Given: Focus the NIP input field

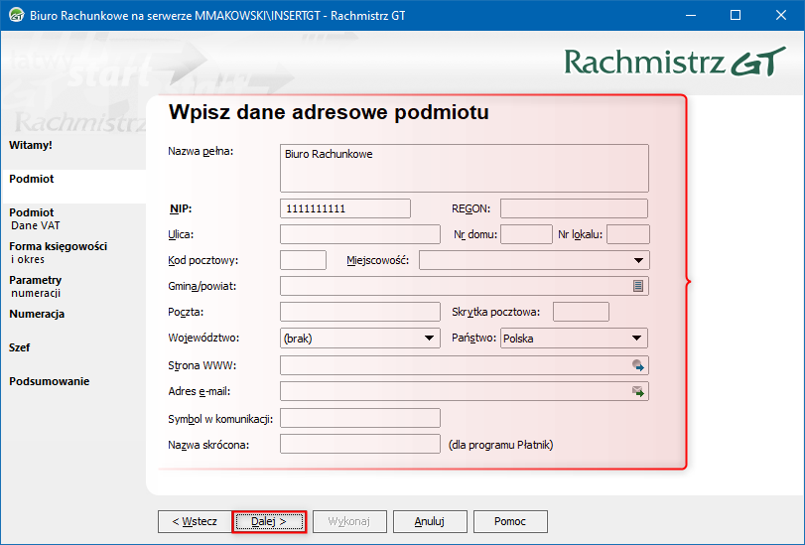Looking at the screenshot, I should click(x=345, y=208).
